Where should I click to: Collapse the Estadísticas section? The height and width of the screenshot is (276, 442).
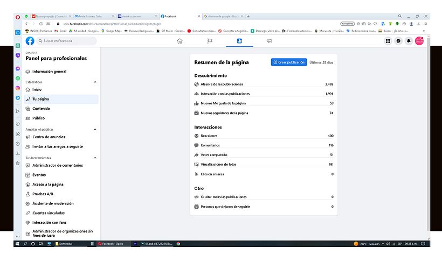point(95,82)
